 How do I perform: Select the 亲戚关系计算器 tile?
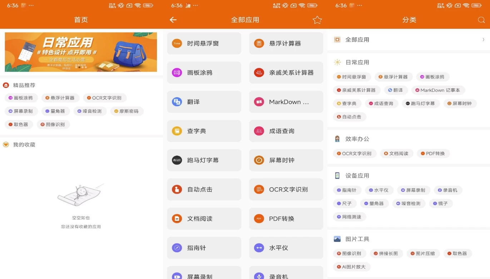tap(286, 73)
